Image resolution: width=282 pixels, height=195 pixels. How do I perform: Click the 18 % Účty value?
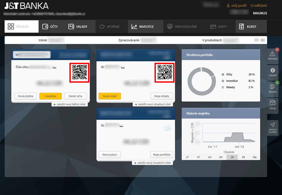[x=251, y=74]
